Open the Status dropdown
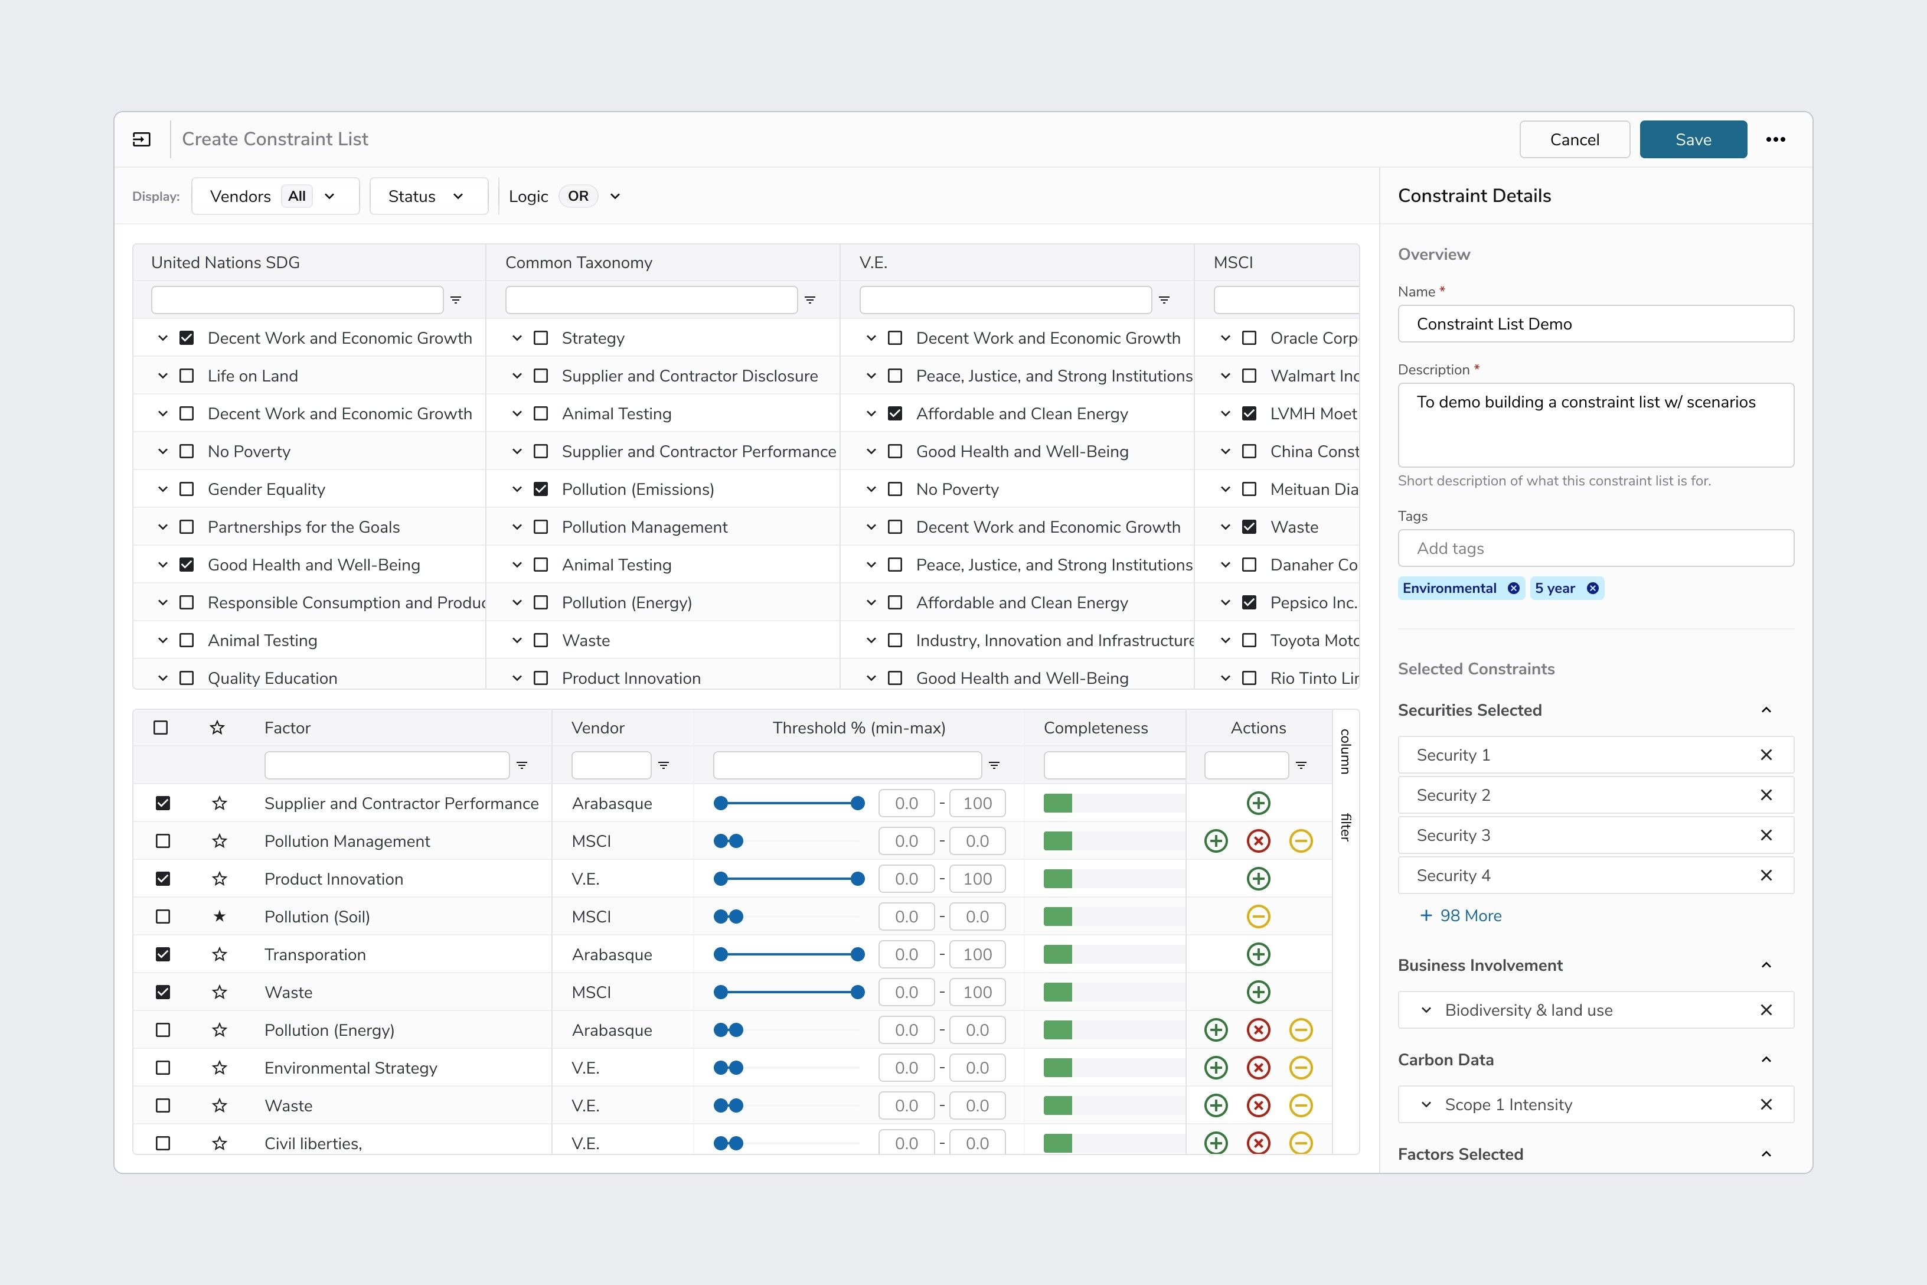 [429, 197]
